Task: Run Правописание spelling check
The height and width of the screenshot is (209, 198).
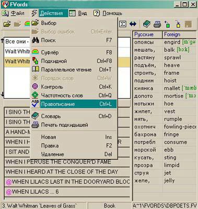Action: point(74,104)
